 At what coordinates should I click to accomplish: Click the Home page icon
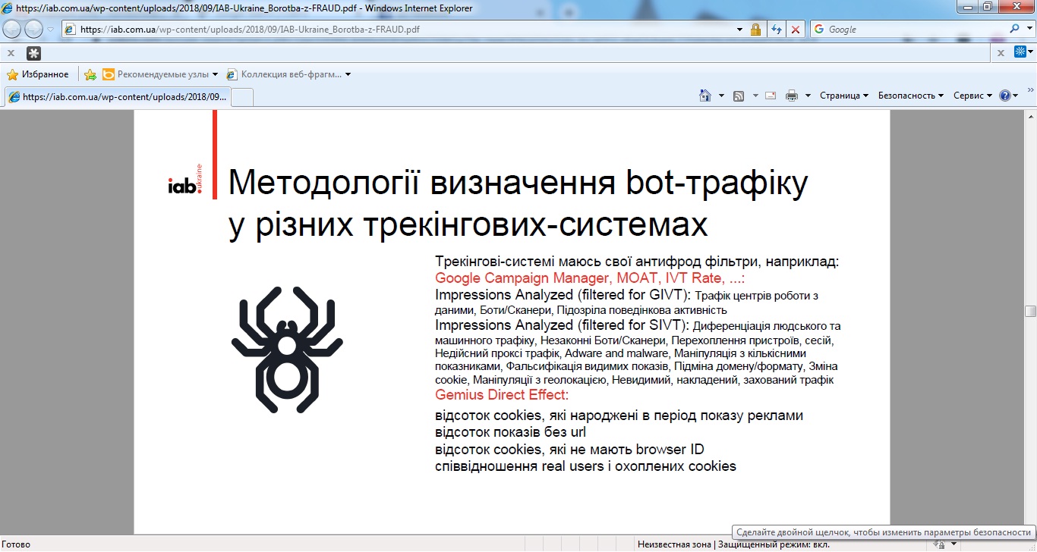704,96
